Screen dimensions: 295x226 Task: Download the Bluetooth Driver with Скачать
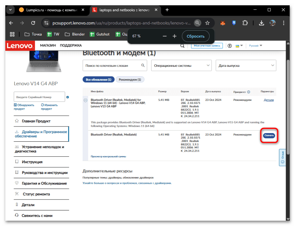pos(269,135)
